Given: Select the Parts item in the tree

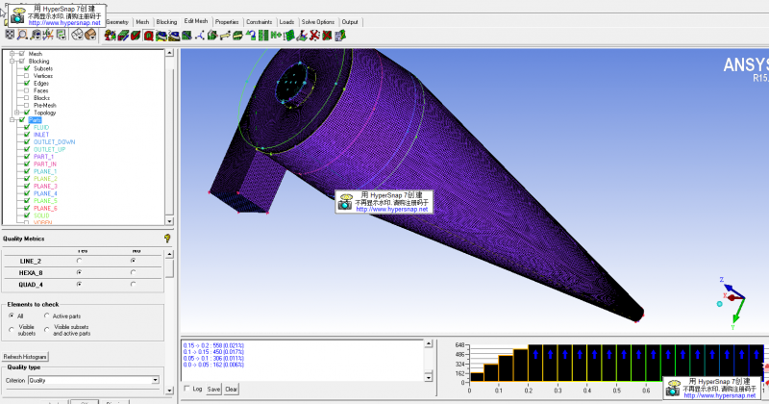Looking at the screenshot, I should tap(35, 120).
